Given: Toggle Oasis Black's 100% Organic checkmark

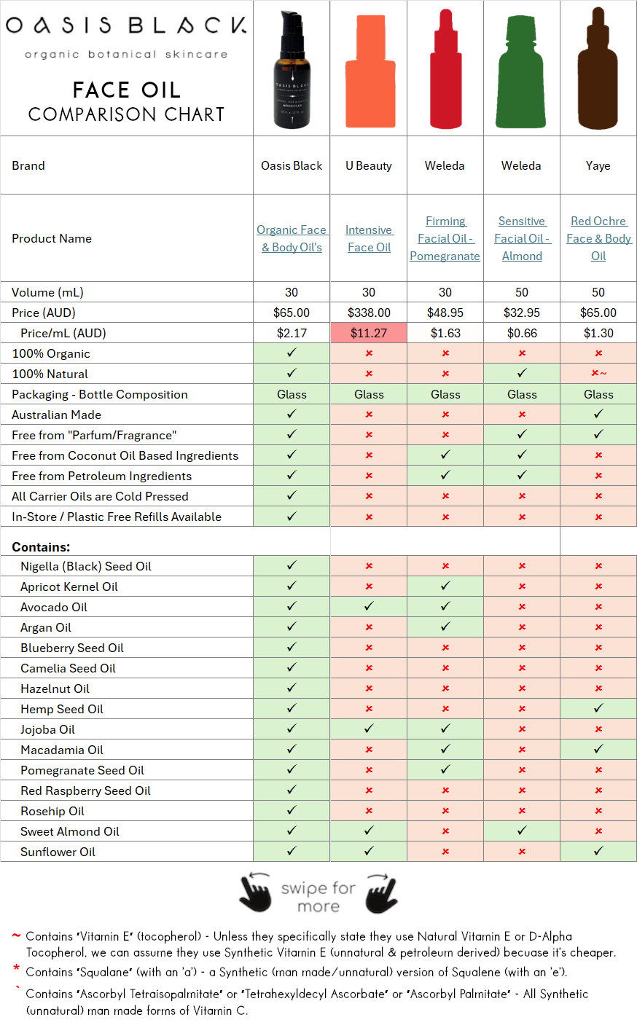Looking at the screenshot, I should (x=291, y=353).
